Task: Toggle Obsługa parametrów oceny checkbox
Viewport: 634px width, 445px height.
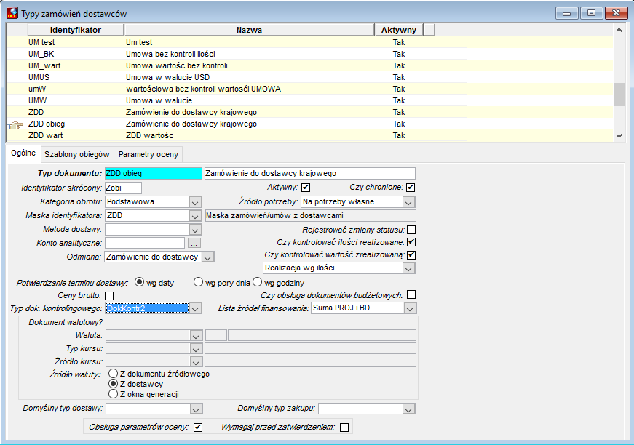Action: (198, 428)
